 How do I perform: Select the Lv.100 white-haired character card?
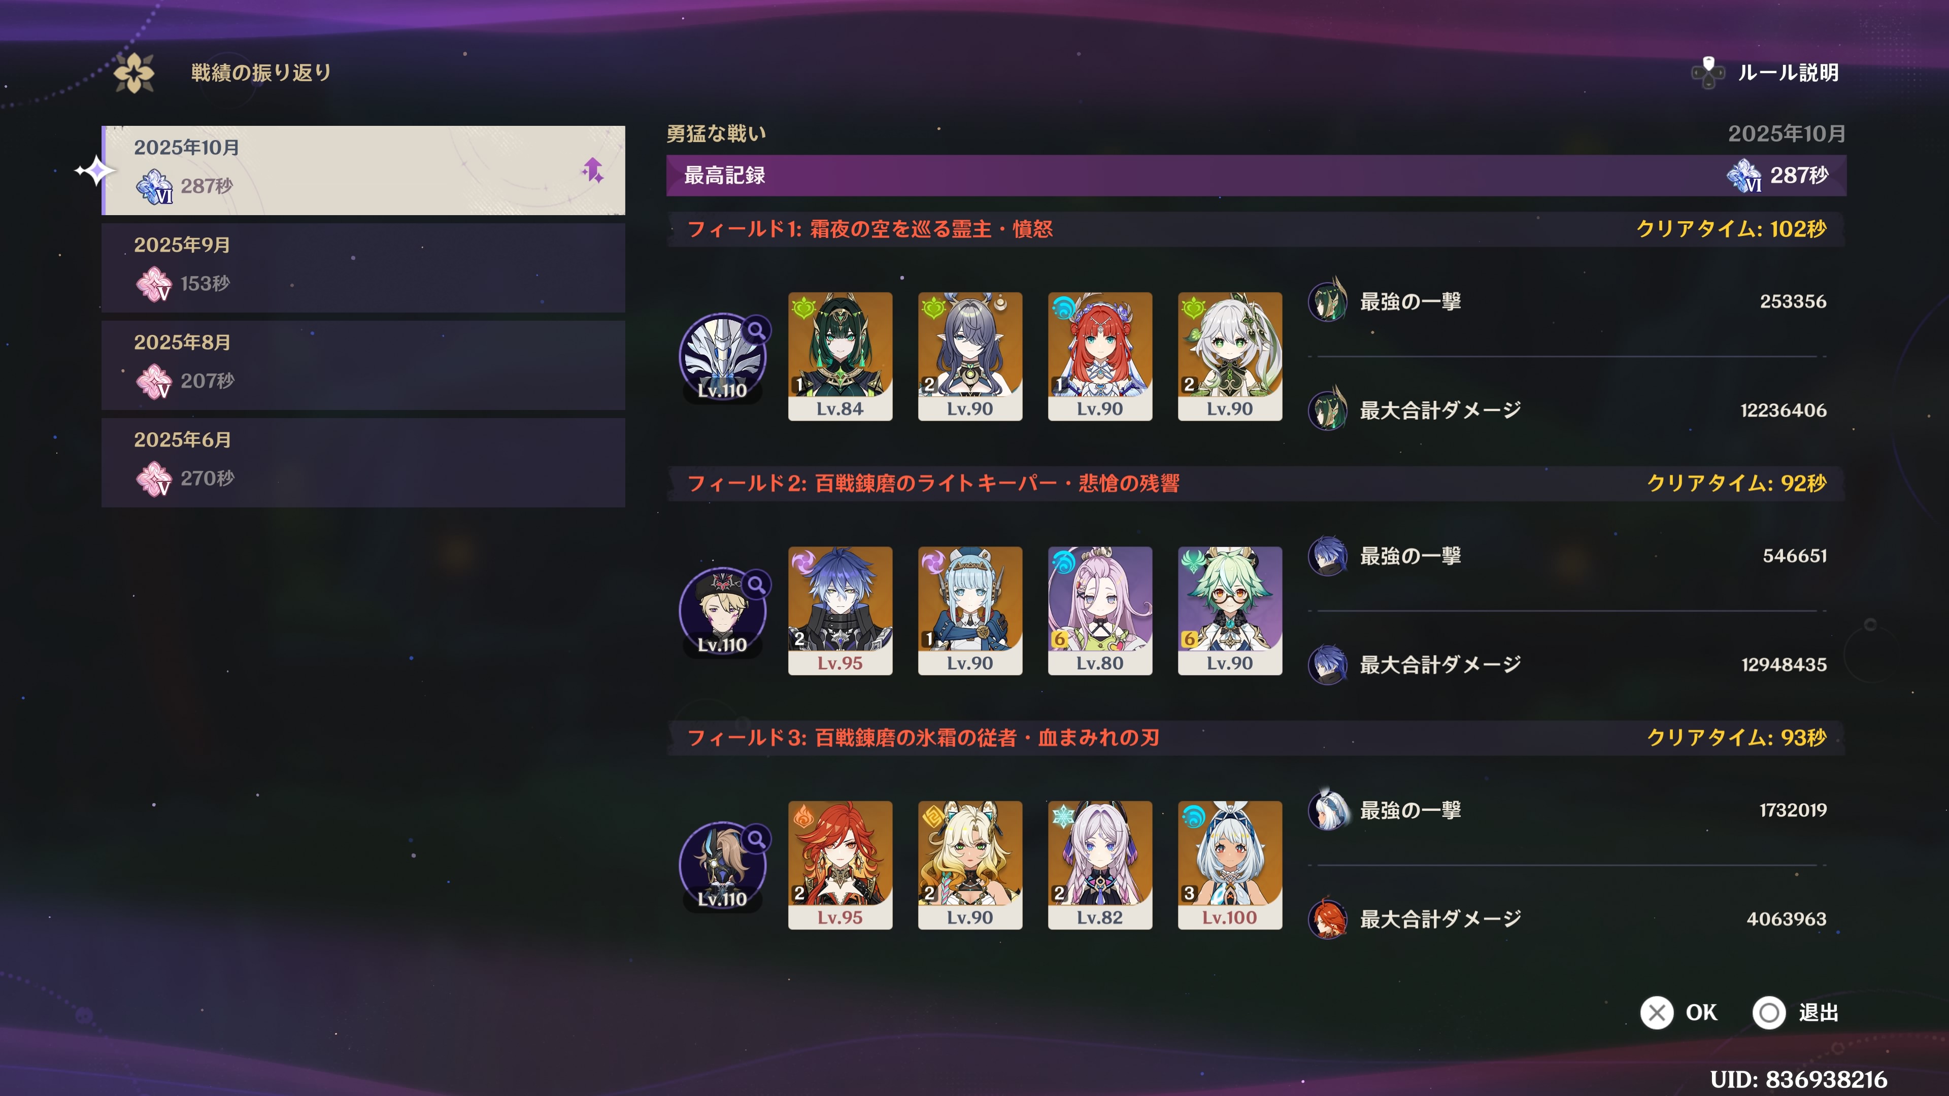pos(1229,865)
